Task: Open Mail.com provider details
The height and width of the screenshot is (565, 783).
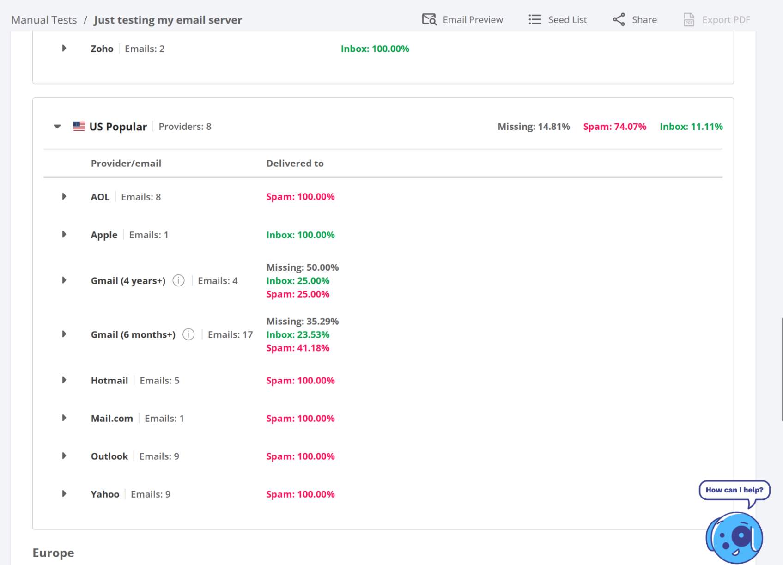Action: point(64,418)
